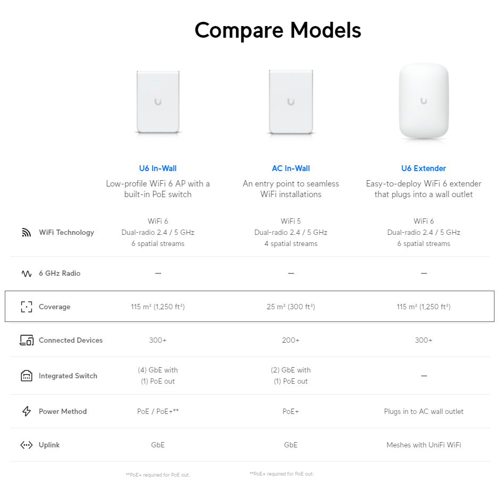Image resolution: width=503 pixels, height=483 pixels.
Task: Click Meshes with UniFi WiFi text
Action: coord(424,445)
